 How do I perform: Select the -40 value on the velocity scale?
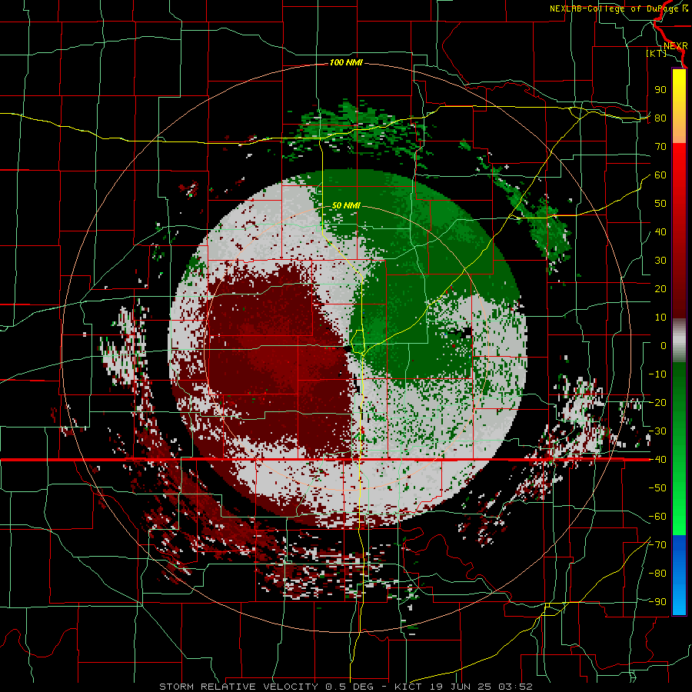click(657, 460)
